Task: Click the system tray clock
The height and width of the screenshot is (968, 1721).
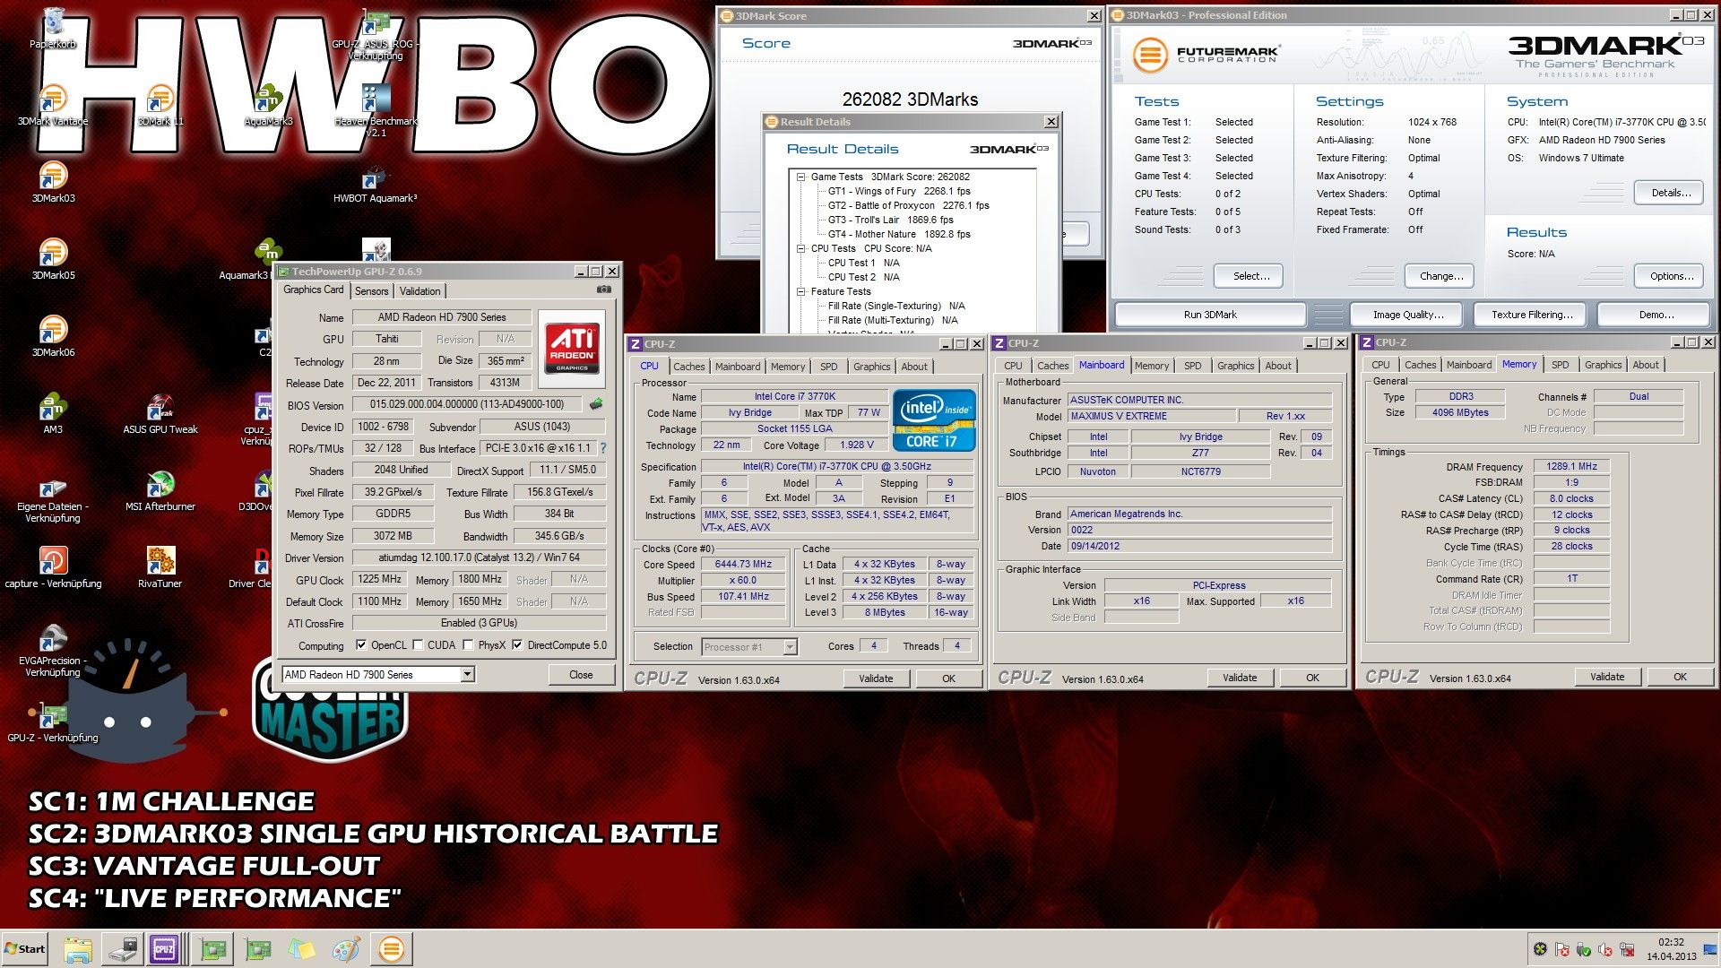Action: (1671, 949)
